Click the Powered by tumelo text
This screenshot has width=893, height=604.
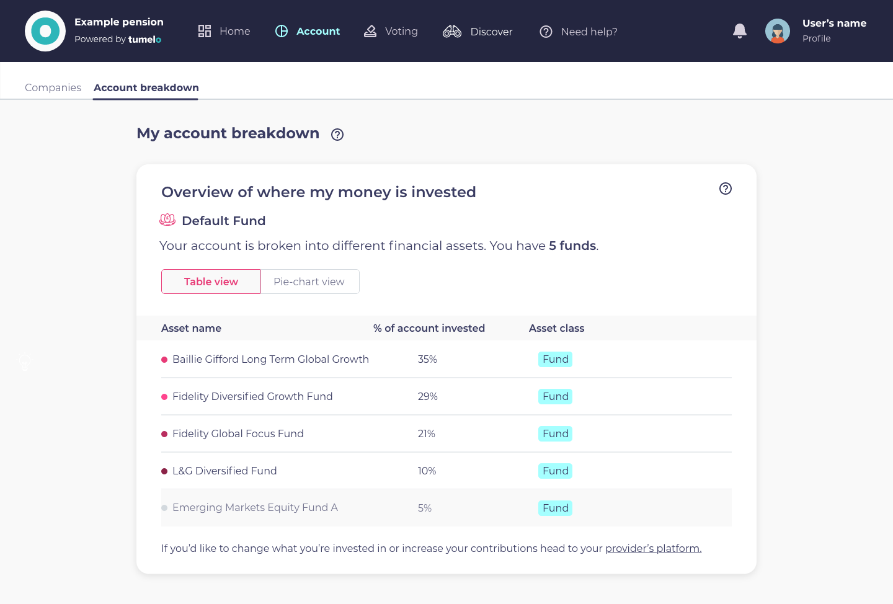118,39
